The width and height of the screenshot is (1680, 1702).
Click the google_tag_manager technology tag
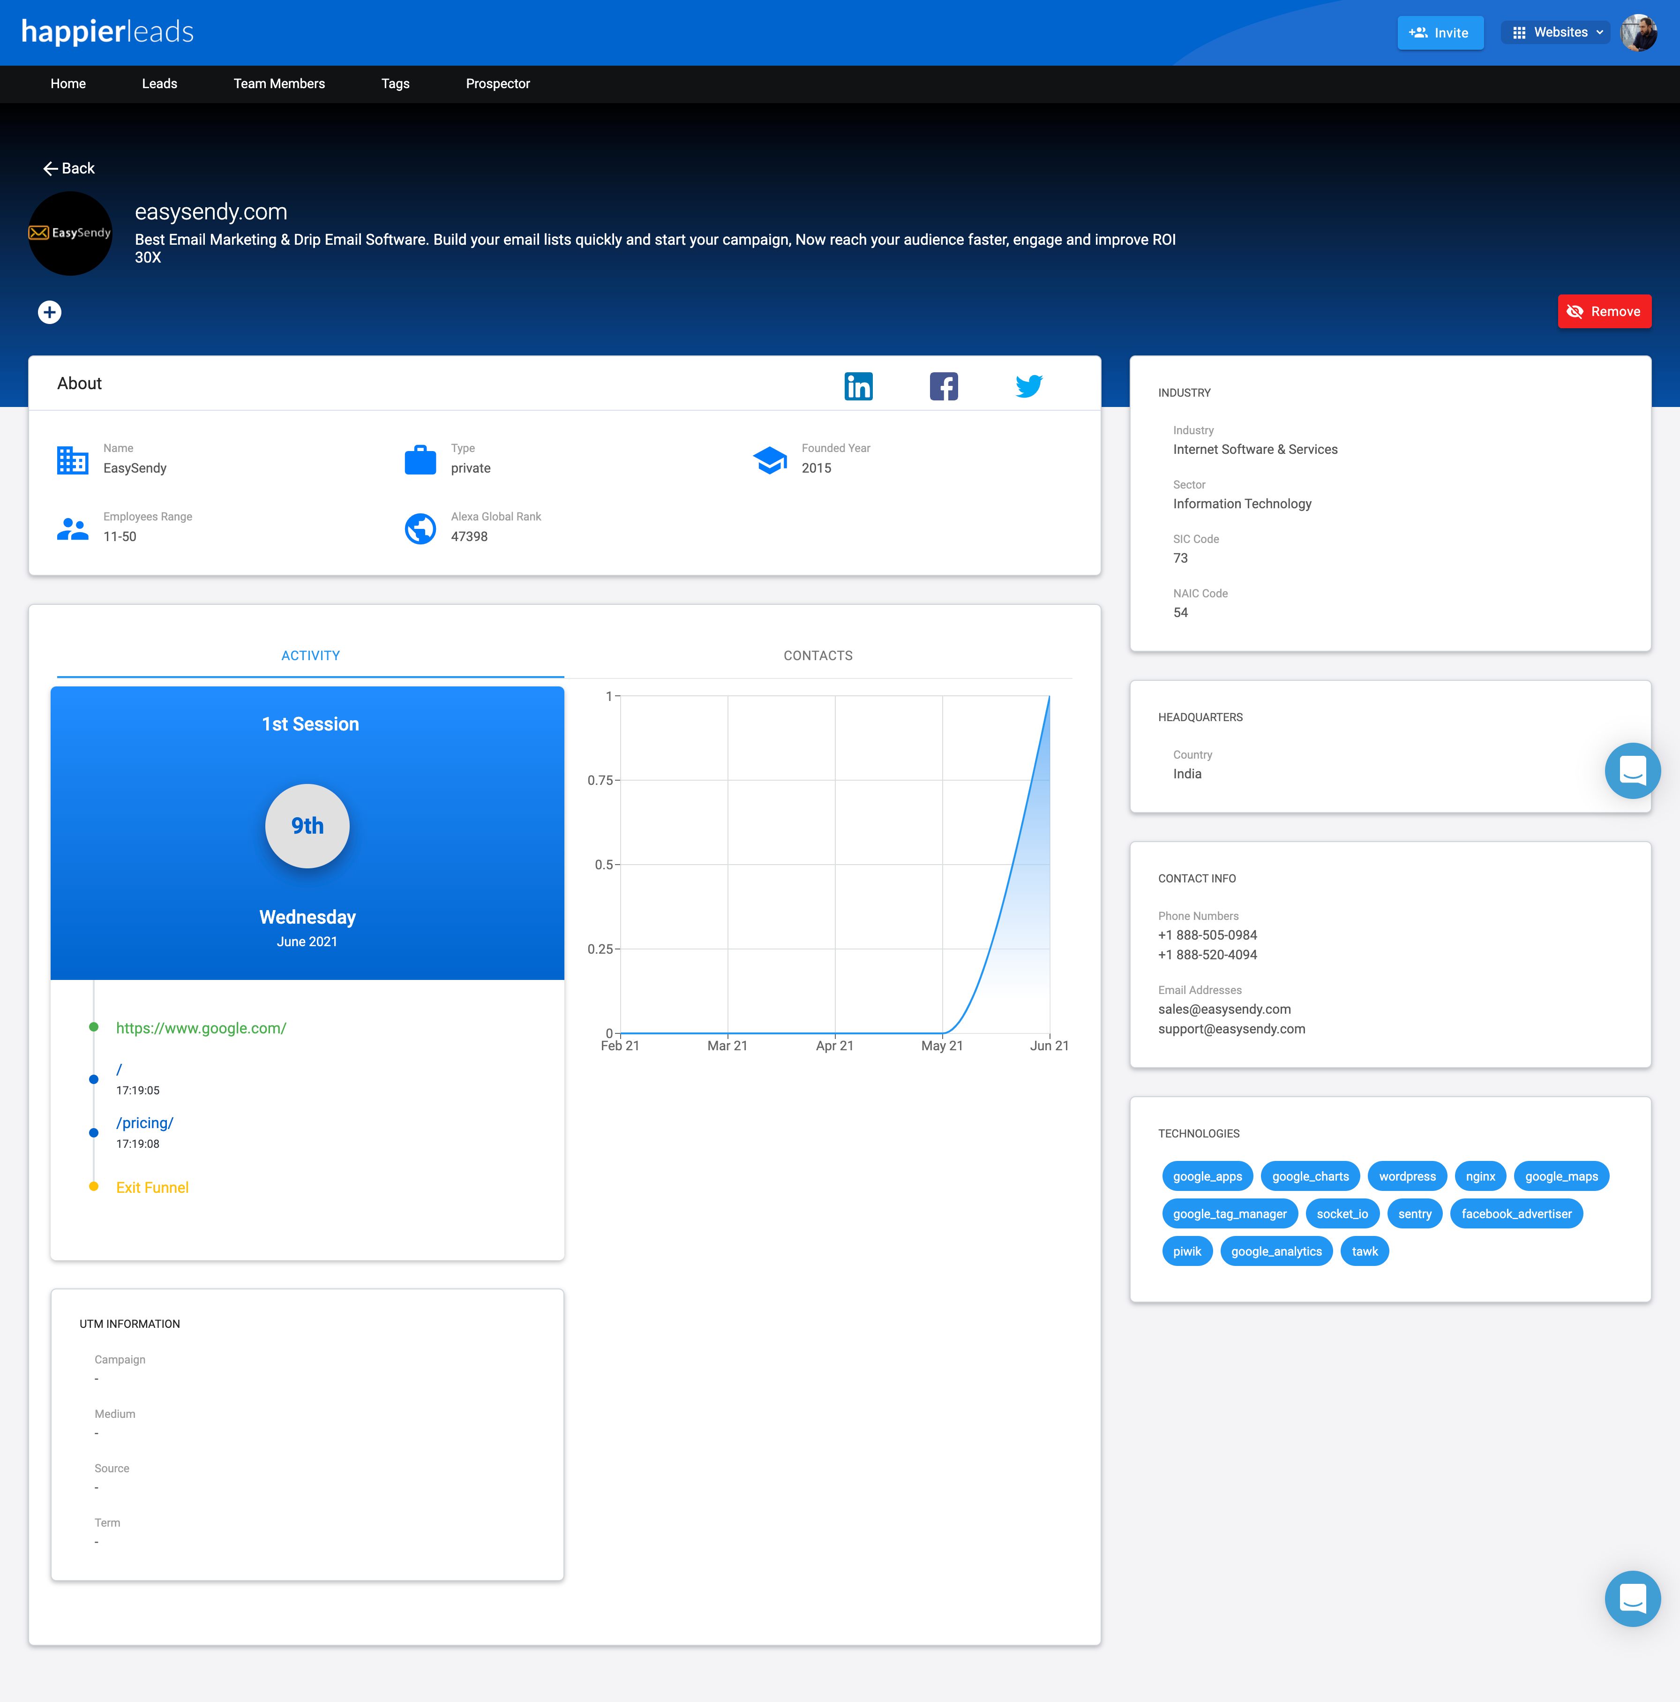click(1229, 1214)
